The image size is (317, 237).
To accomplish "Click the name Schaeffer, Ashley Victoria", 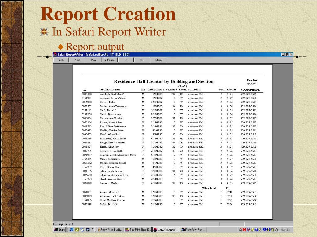I will pyautogui.click(x=114, y=175).
